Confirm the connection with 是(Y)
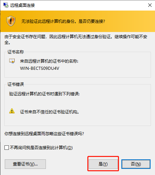155x175 pixels. (103, 164)
